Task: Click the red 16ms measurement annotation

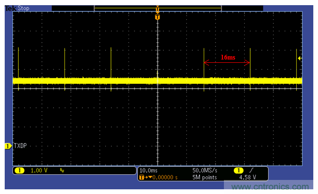Action: click(x=228, y=58)
